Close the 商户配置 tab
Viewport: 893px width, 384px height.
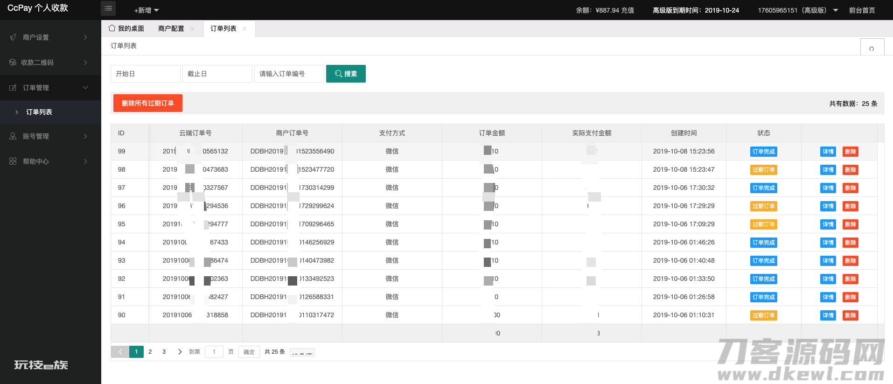192,29
